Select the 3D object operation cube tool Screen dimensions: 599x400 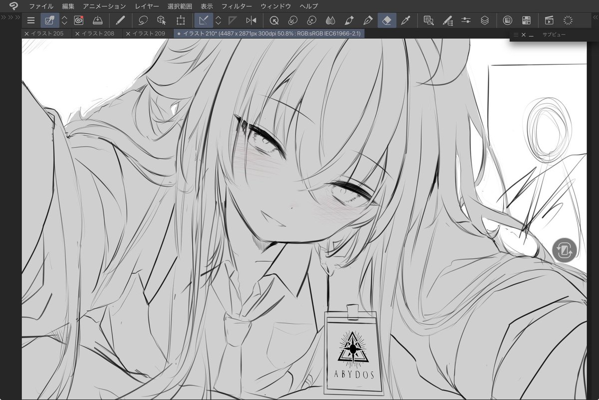point(161,20)
